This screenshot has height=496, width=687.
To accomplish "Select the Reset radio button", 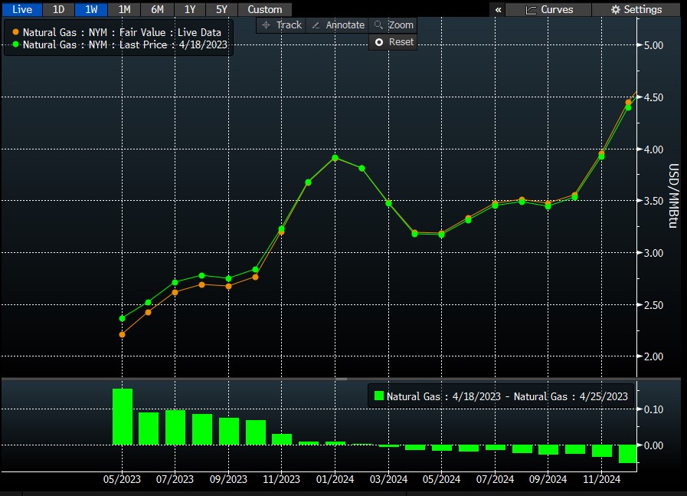I will coord(378,42).
